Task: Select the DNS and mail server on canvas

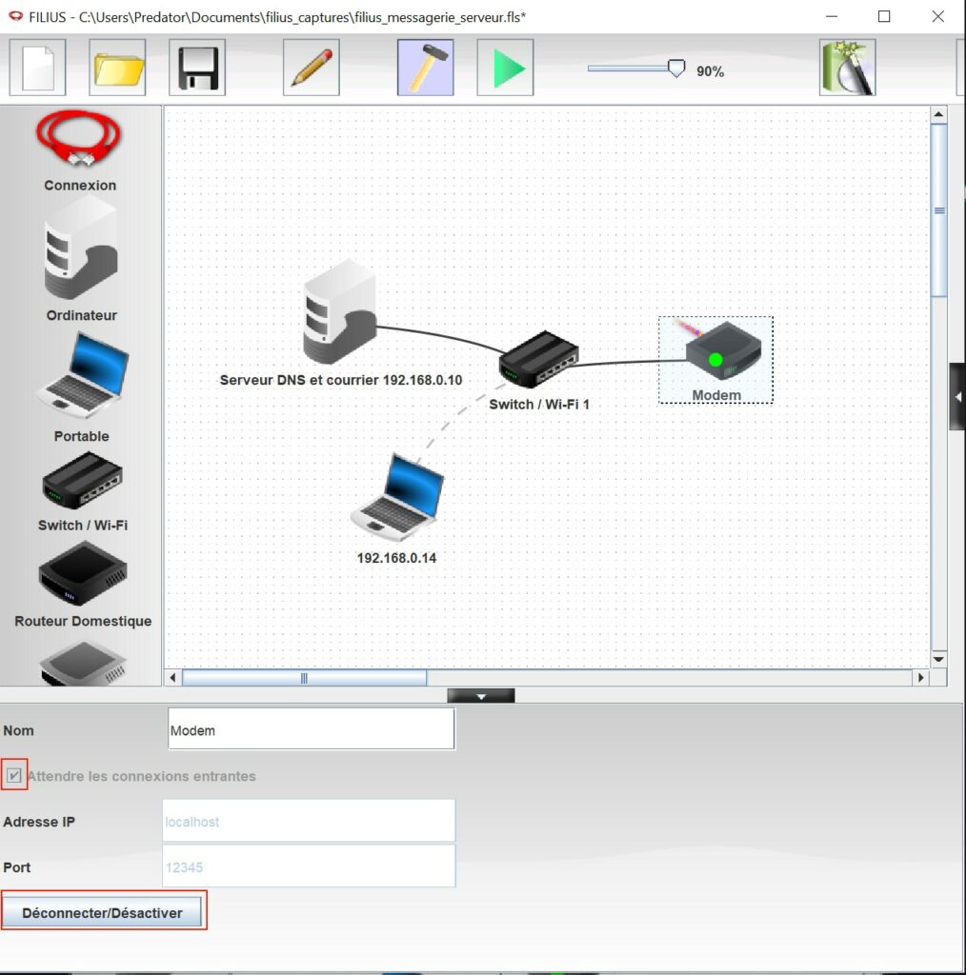Action: click(339, 312)
